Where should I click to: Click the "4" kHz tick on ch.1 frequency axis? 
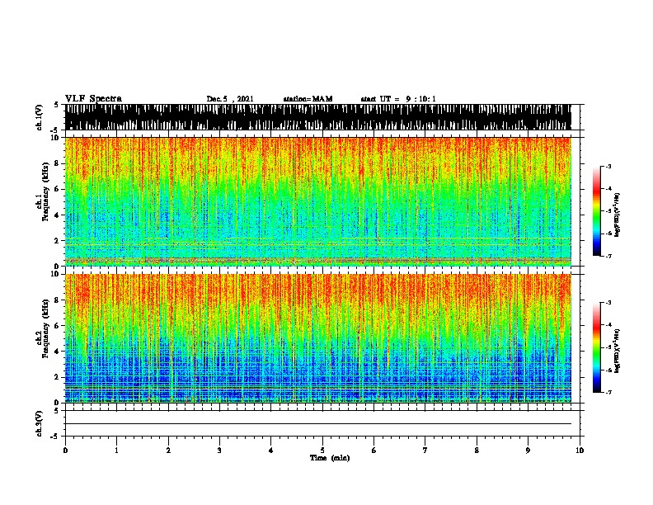coord(57,215)
